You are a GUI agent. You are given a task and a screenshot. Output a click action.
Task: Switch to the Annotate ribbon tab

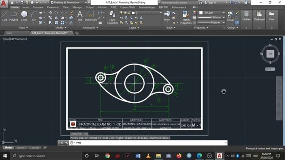pyautogui.click(x=37, y=7)
